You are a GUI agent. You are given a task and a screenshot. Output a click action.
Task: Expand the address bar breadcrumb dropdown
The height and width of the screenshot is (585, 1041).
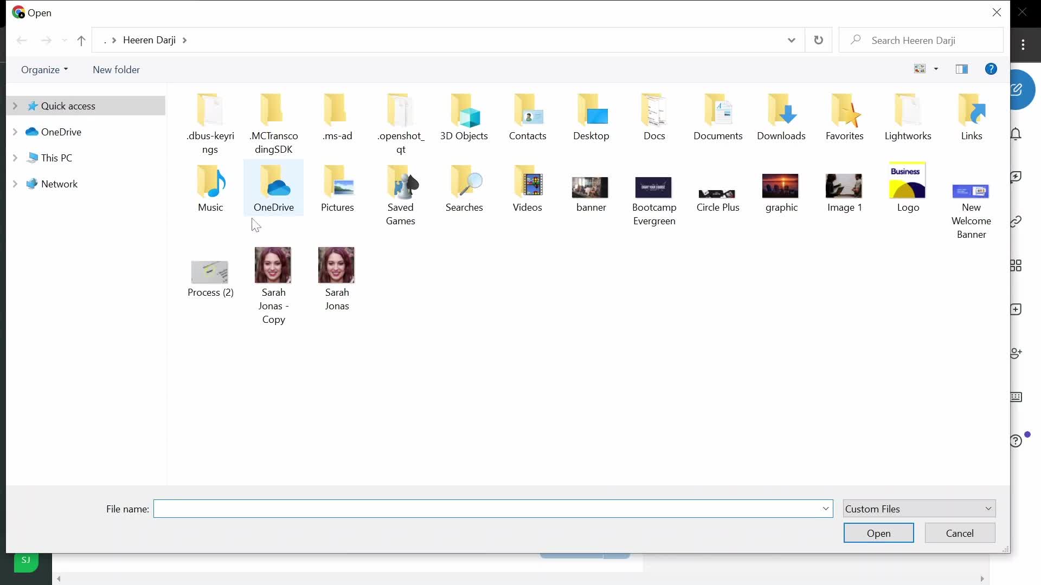coord(792,40)
